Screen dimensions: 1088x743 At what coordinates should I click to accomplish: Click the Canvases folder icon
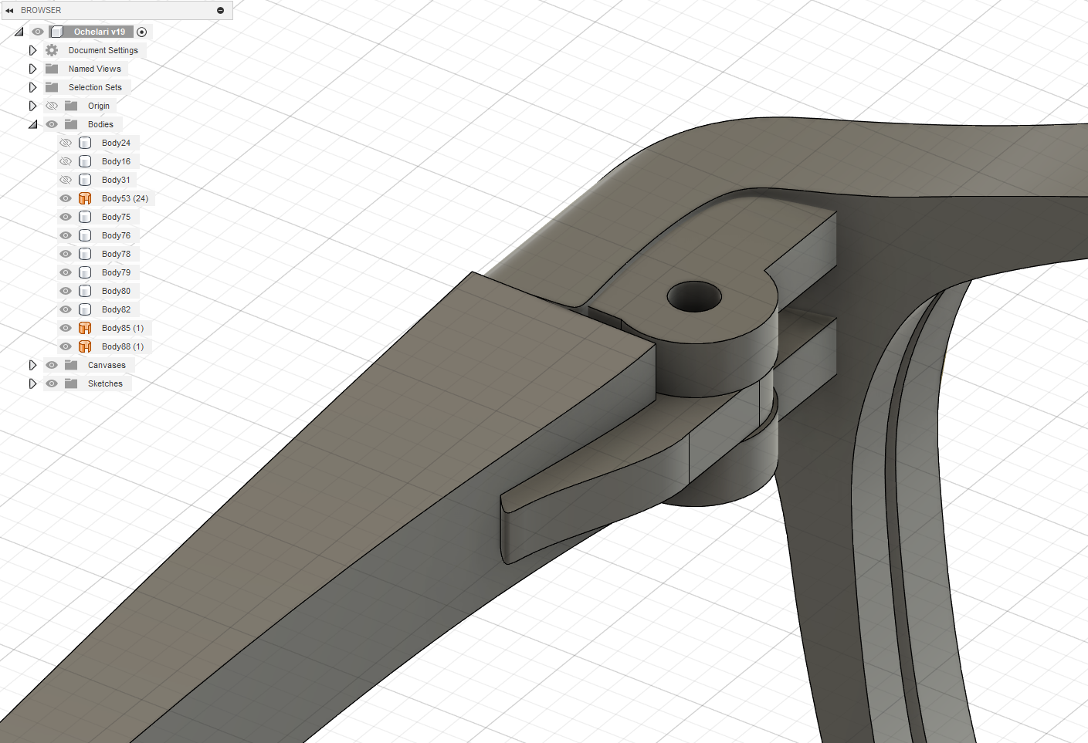(x=71, y=365)
